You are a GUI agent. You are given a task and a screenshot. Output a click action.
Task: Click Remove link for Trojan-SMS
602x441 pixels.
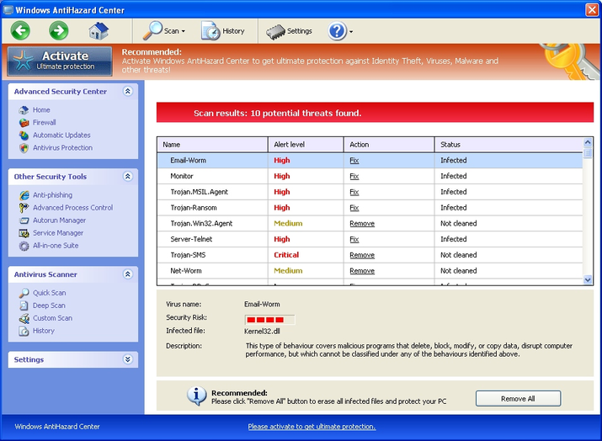[x=362, y=255]
